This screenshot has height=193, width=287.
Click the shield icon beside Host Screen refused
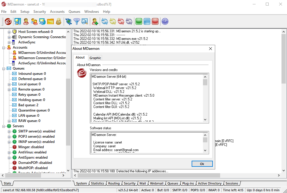click(15, 32)
